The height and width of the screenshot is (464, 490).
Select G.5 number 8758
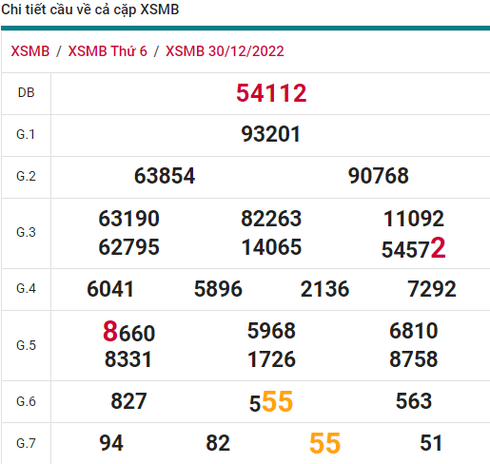[x=414, y=359]
